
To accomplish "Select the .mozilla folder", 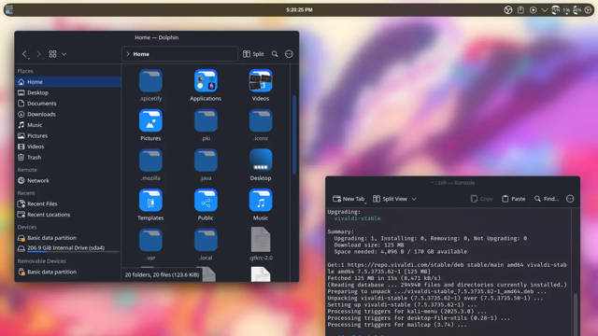I will pyautogui.click(x=150, y=165).
